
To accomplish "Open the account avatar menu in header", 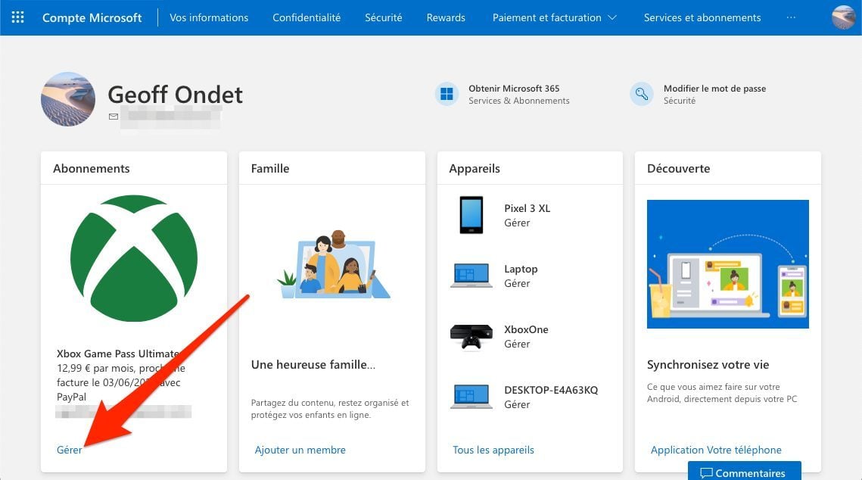I will (x=843, y=17).
